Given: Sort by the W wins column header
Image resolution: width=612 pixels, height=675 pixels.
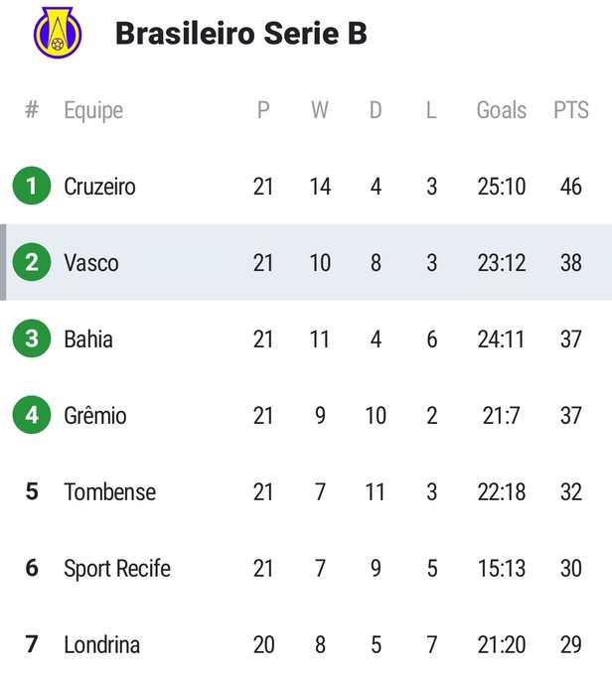Looking at the screenshot, I should click(x=320, y=110).
